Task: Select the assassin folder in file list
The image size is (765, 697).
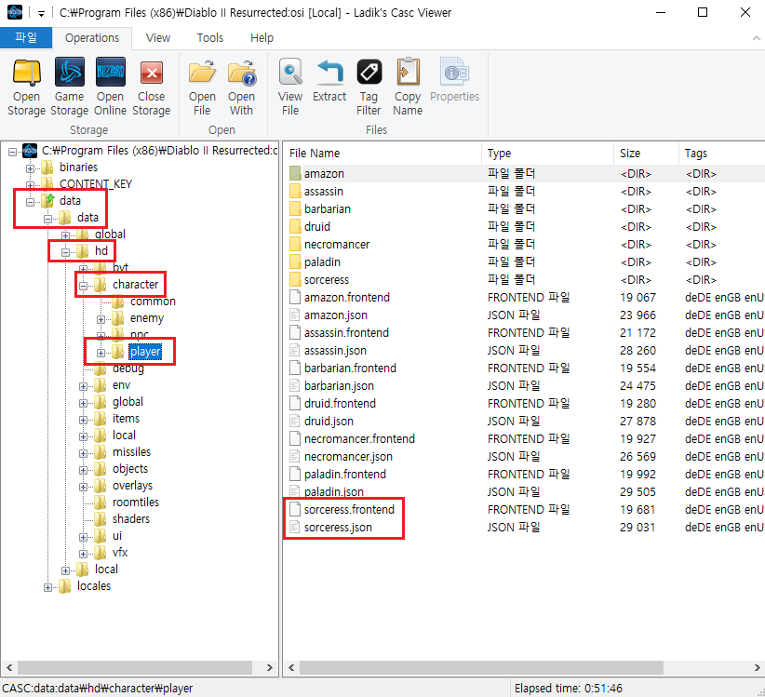Action: [x=324, y=191]
